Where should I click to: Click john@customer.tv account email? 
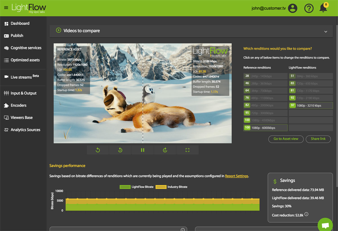[x=269, y=8]
